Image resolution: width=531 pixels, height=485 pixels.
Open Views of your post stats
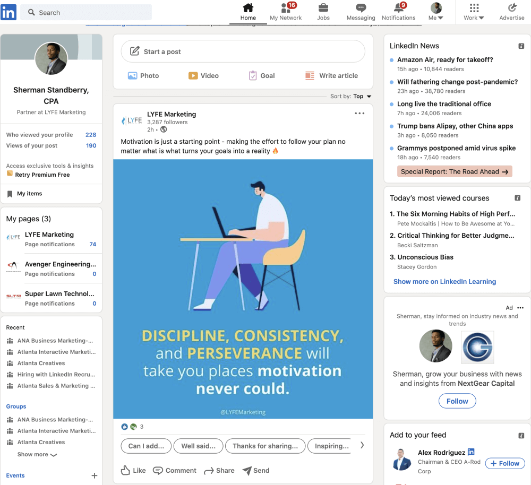(51, 145)
